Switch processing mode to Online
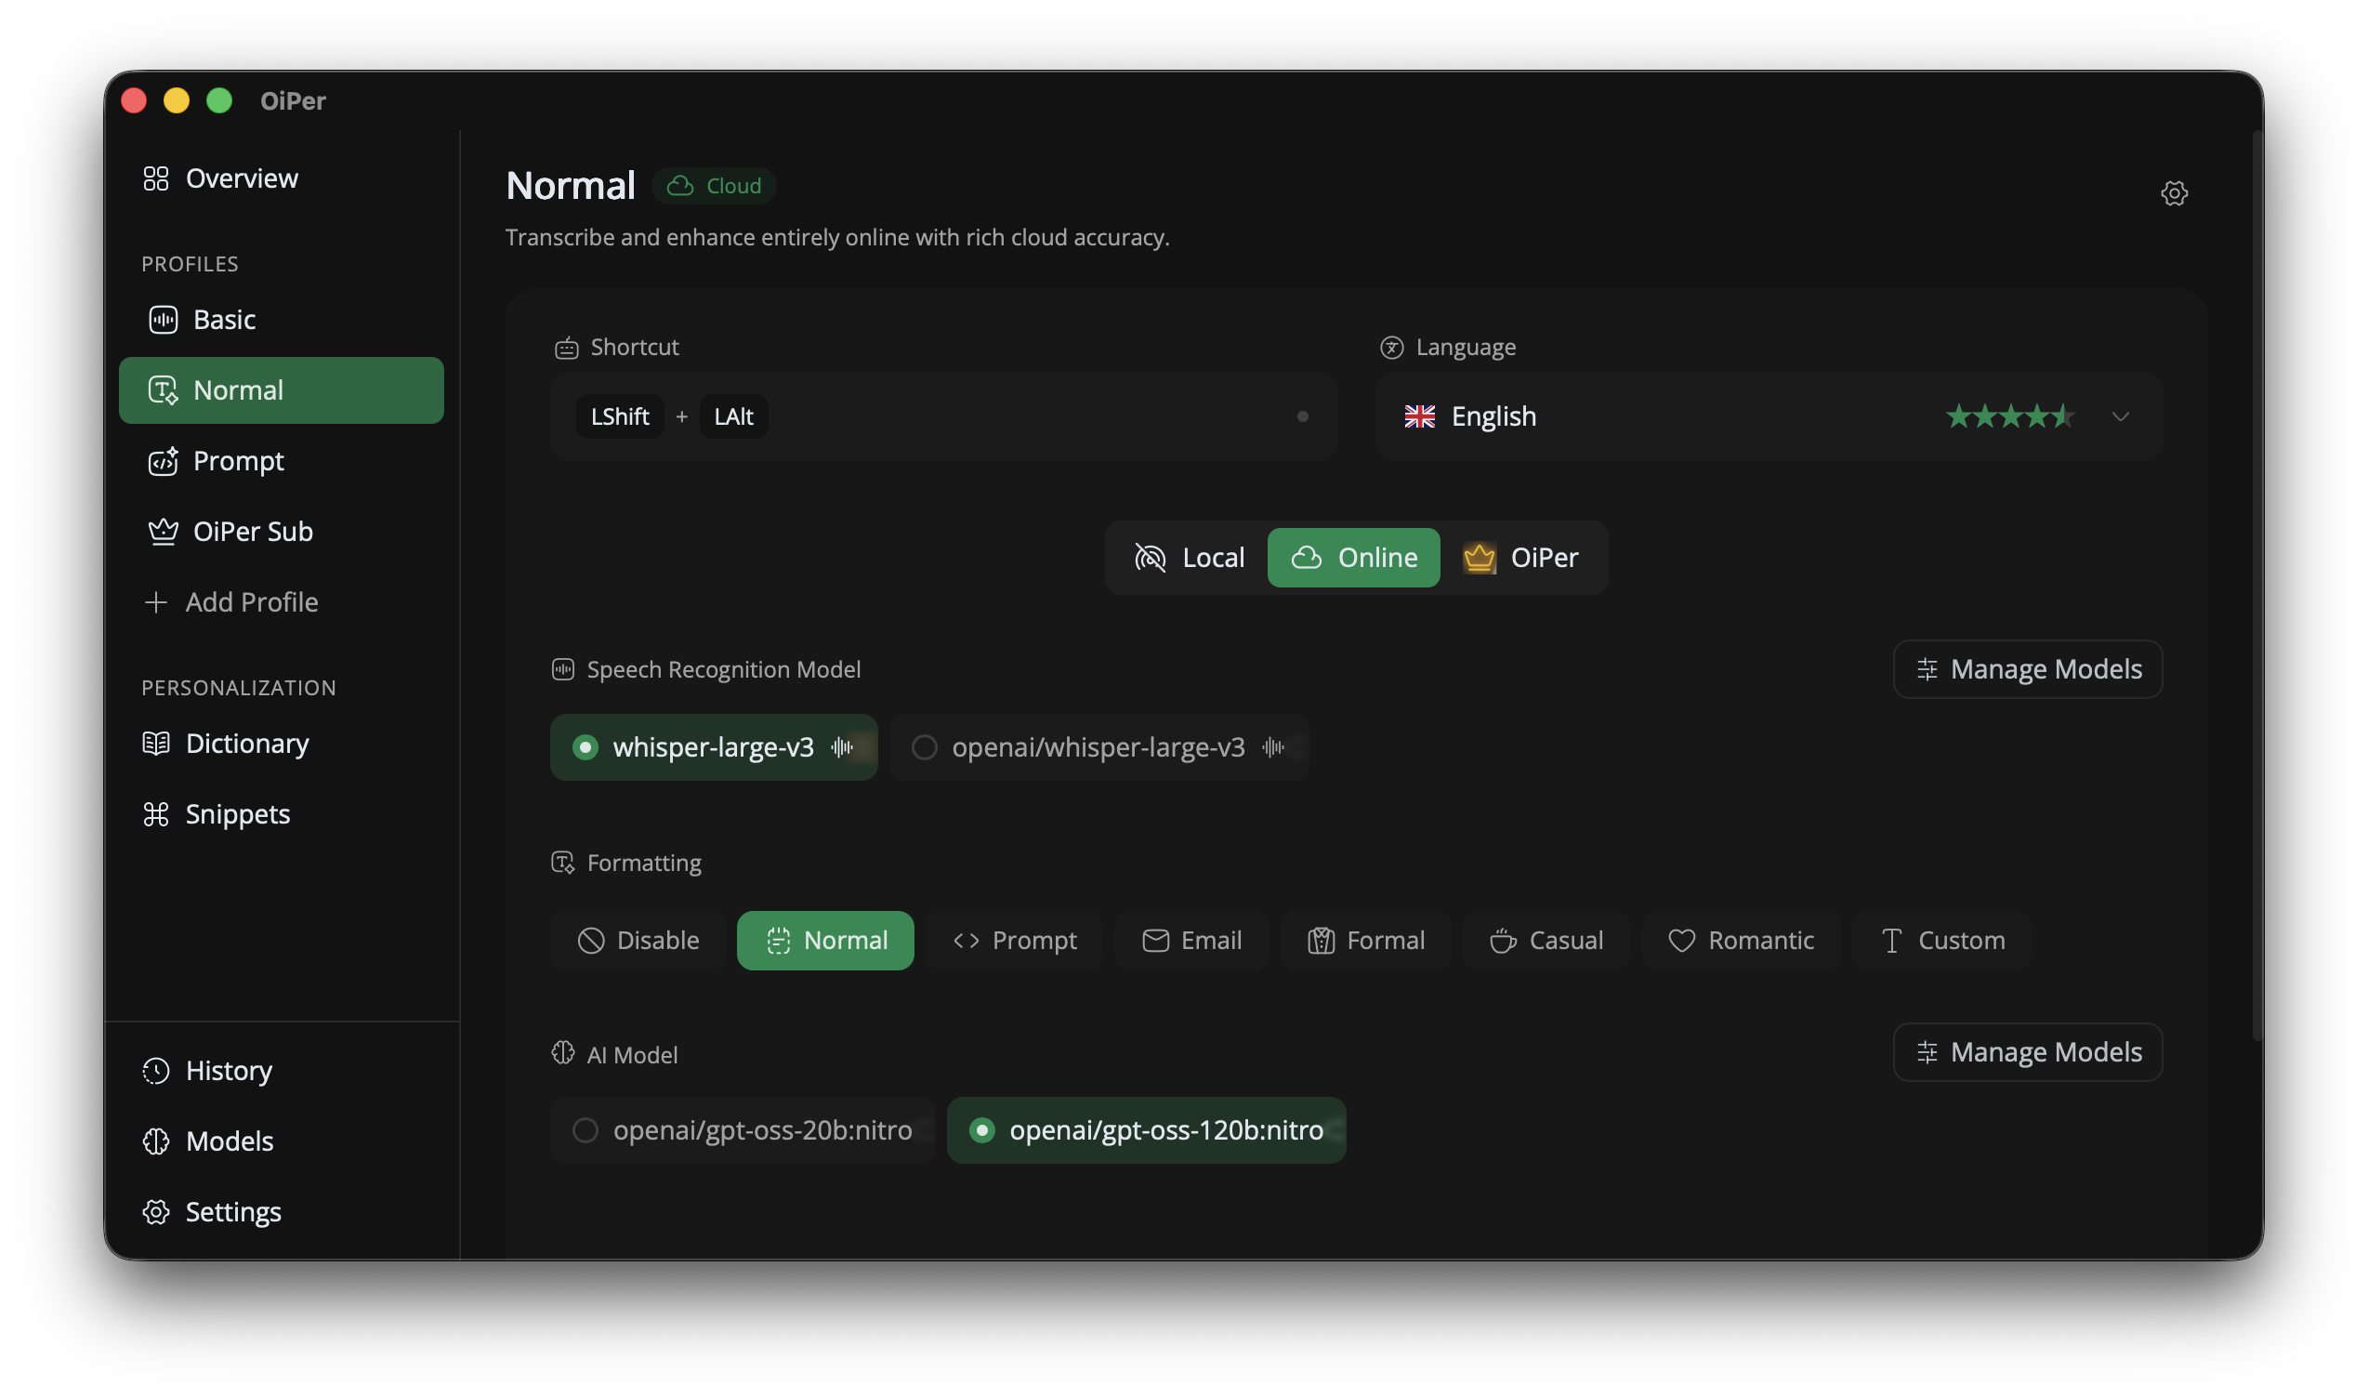 click(x=1353, y=558)
